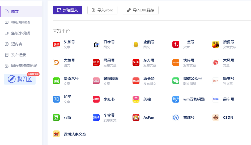Screen dimensions: 251x145
Task: Click the 微信公众号 platform name
Action: click(x=192, y=78)
